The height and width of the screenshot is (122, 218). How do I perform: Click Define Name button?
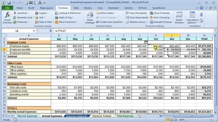[x=106, y=13]
